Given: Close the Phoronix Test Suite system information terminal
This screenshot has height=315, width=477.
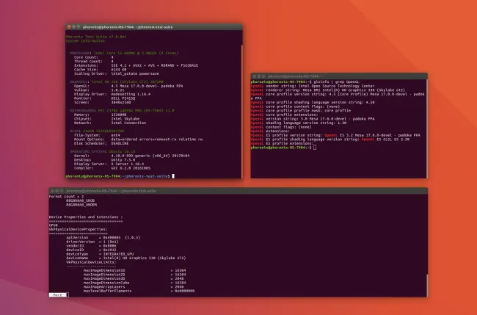Looking at the screenshot, I should coord(69,27).
